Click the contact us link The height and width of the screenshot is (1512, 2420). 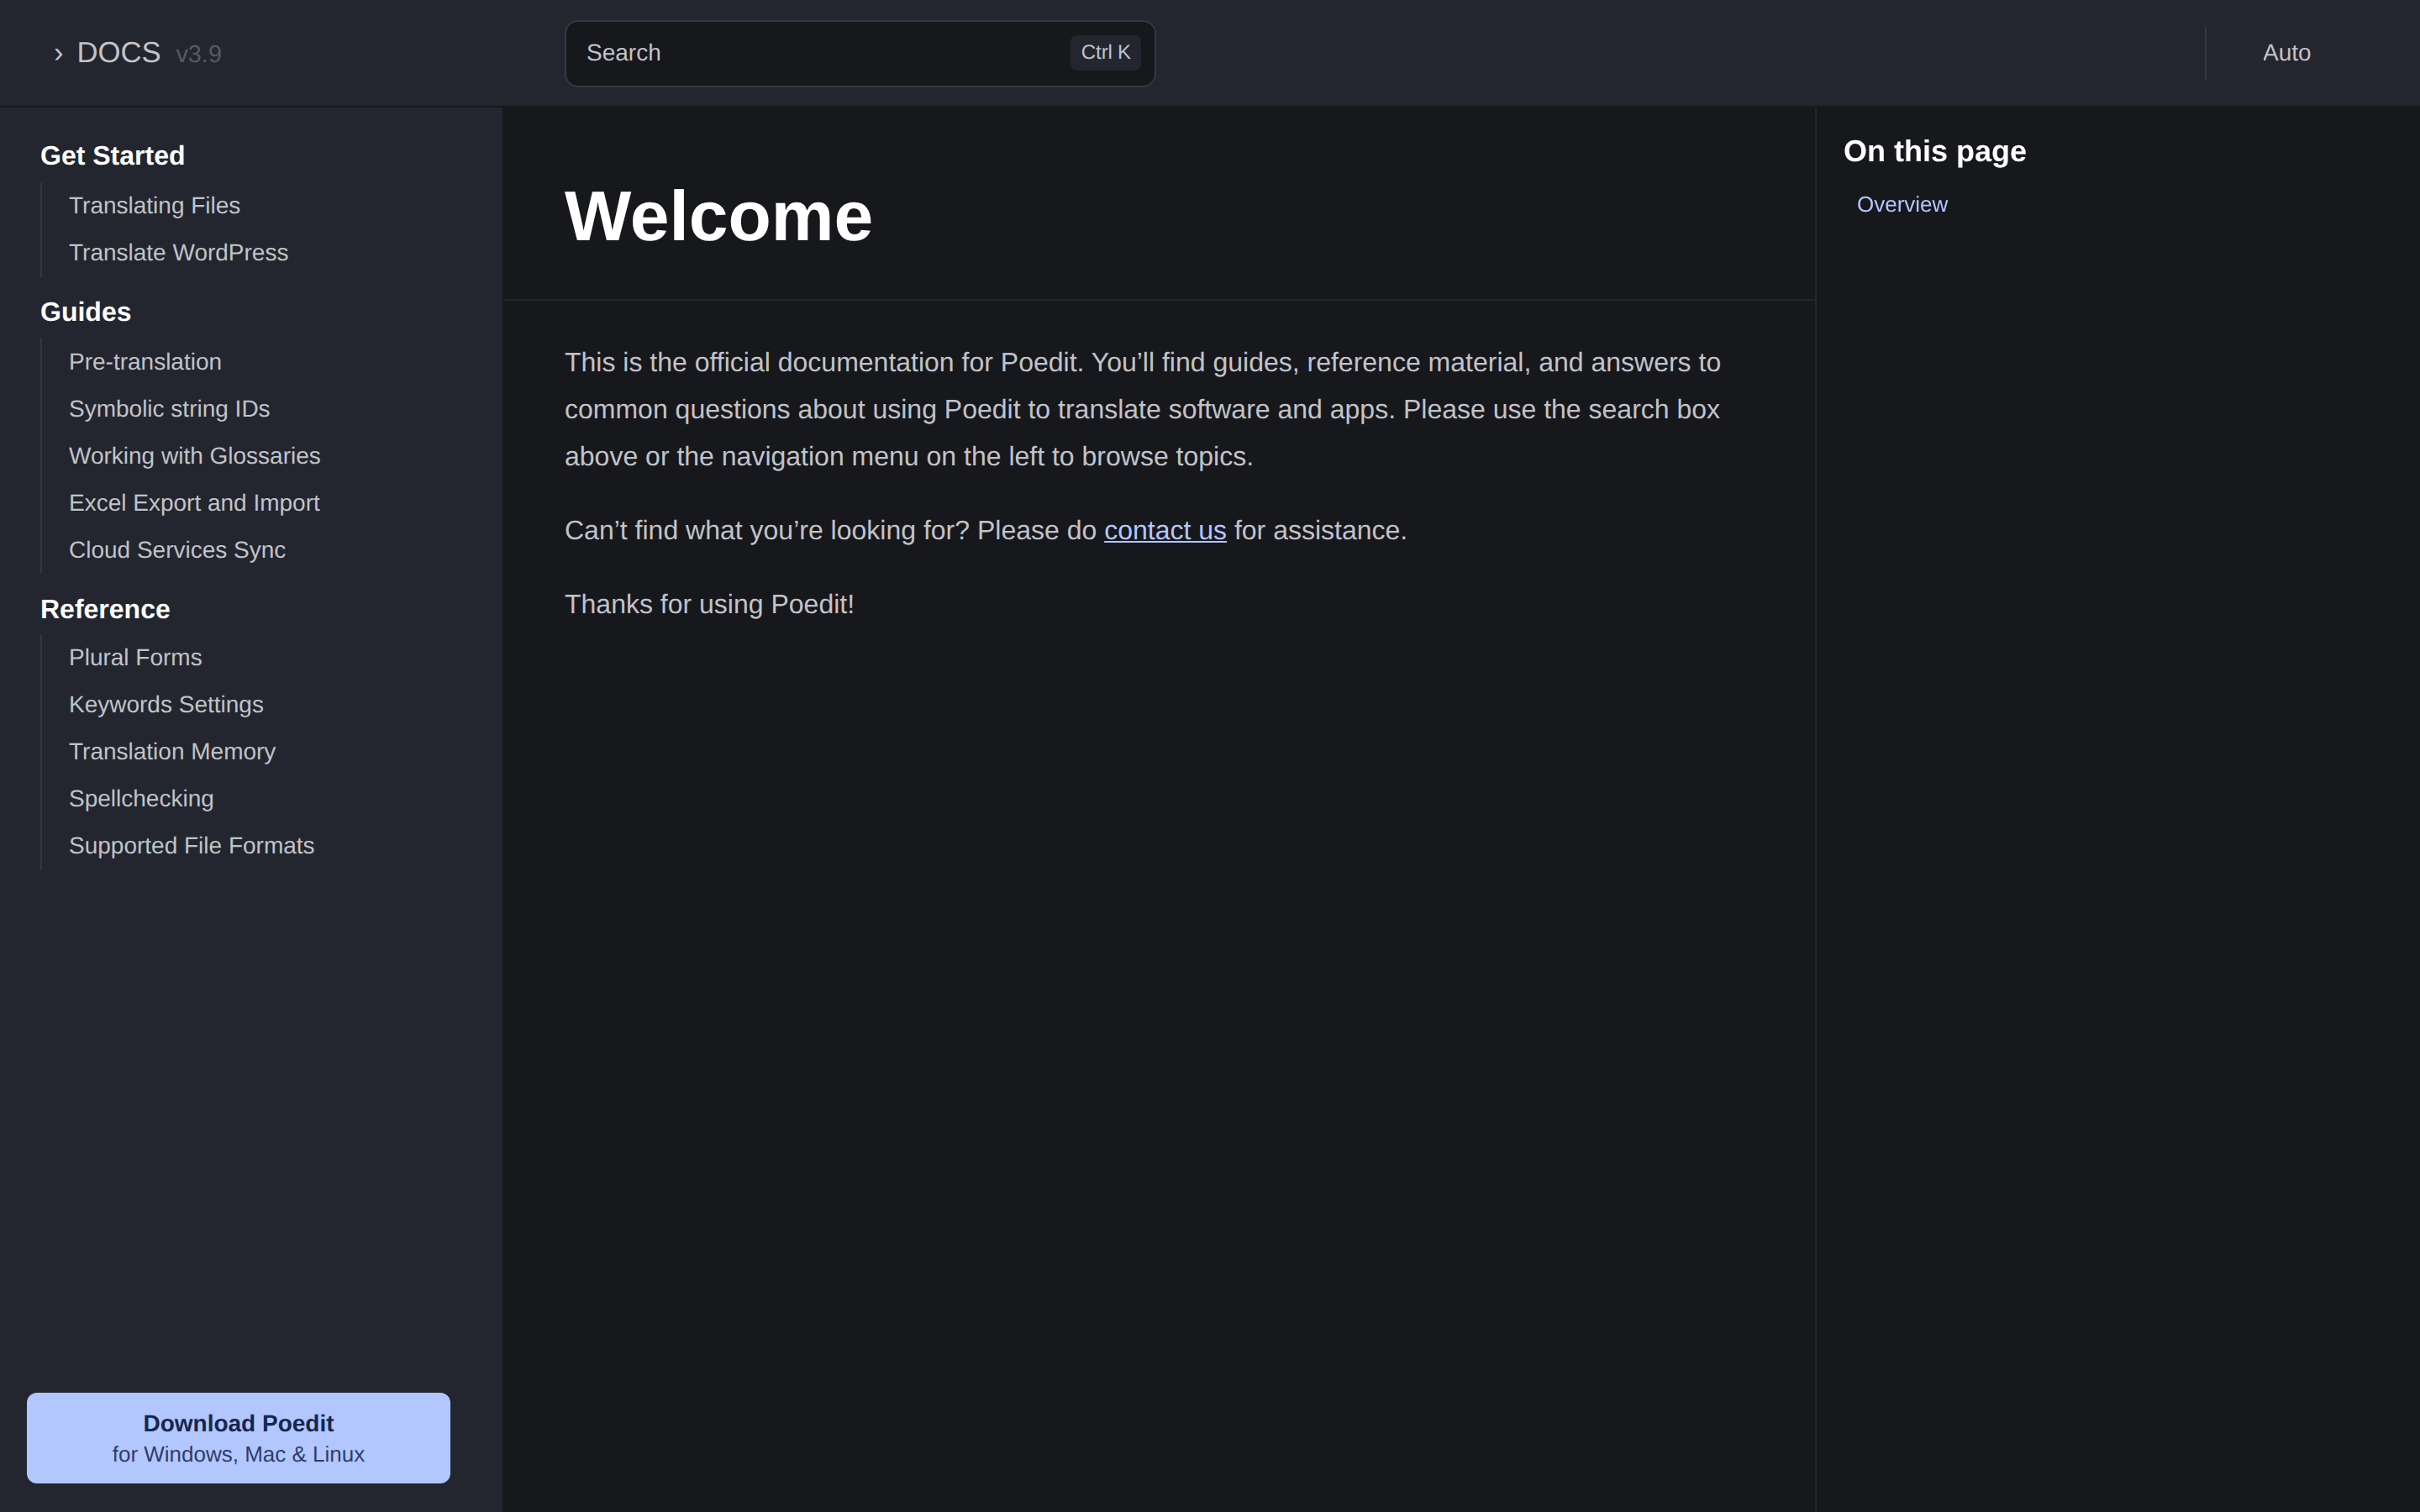(1165, 530)
